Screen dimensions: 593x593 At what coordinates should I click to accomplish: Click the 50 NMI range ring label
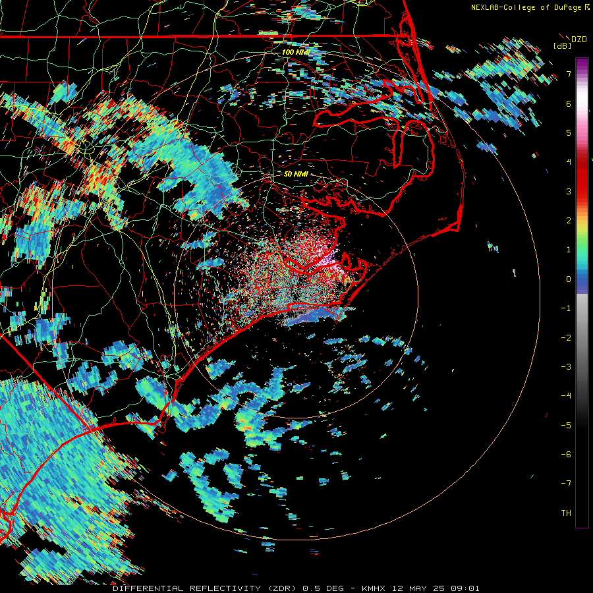point(296,174)
